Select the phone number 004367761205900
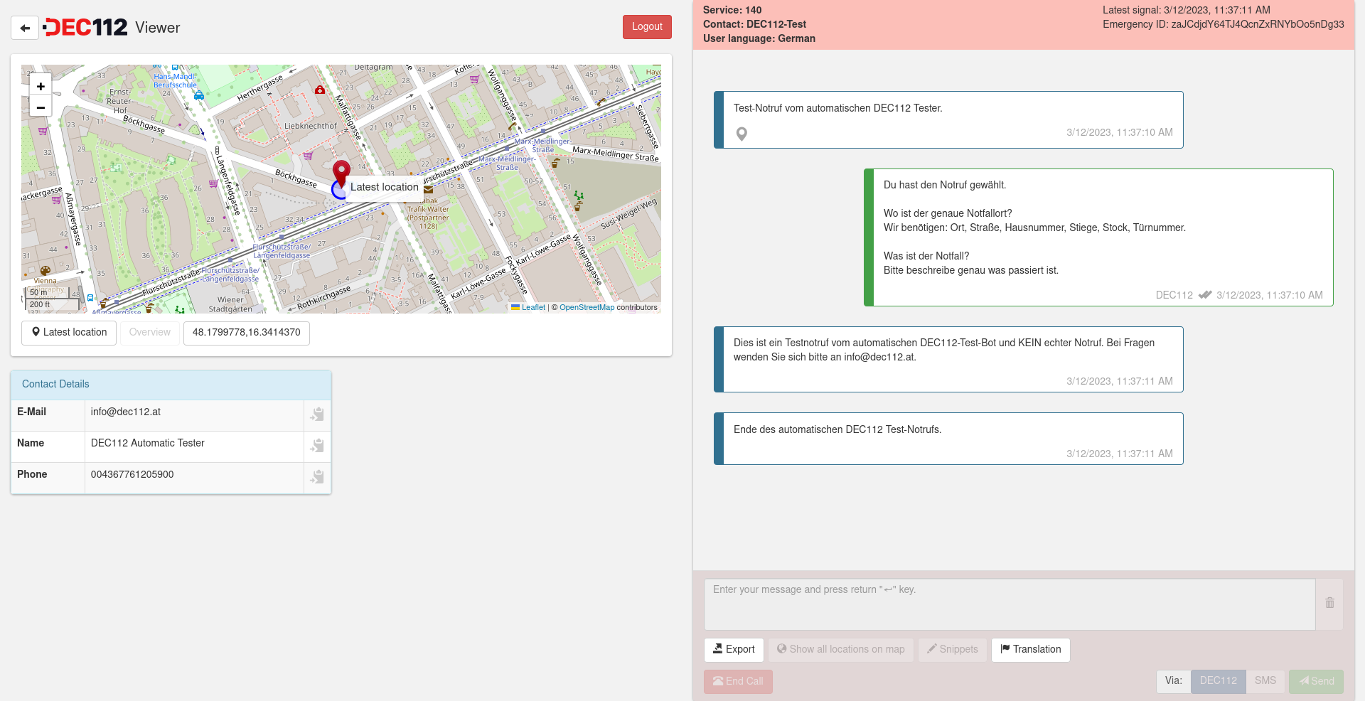The height and width of the screenshot is (701, 1365). click(x=132, y=475)
